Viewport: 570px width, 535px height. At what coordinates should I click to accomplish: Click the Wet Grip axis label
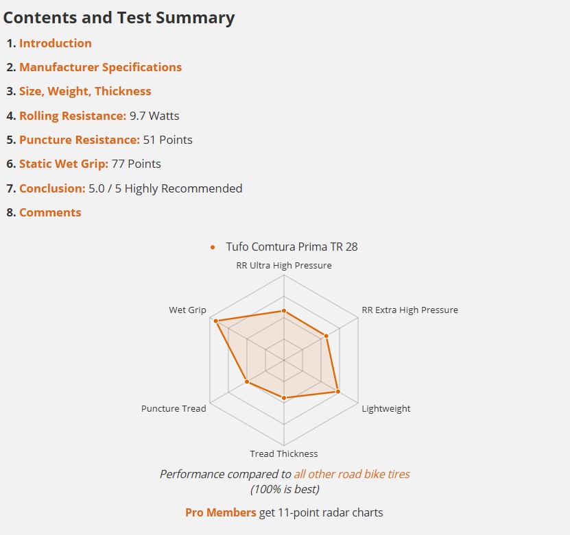point(187,310)
